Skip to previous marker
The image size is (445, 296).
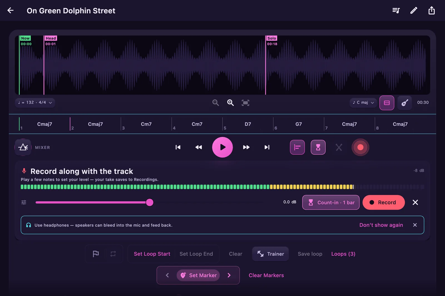[178, 147]
